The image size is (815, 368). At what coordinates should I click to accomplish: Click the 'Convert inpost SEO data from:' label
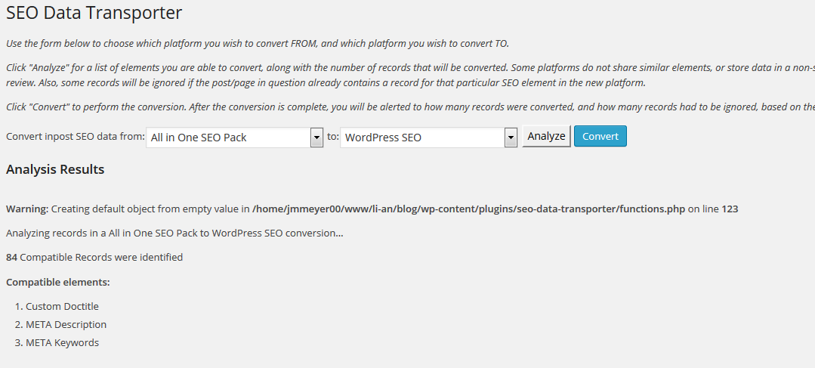tap(76, 137)
